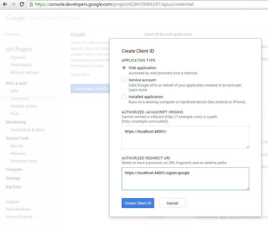Screen dimensions: 268x225
Task: Click the AUTHORIZED JAVASCRIPT ORIGINS label
Action: click(152, 112)
